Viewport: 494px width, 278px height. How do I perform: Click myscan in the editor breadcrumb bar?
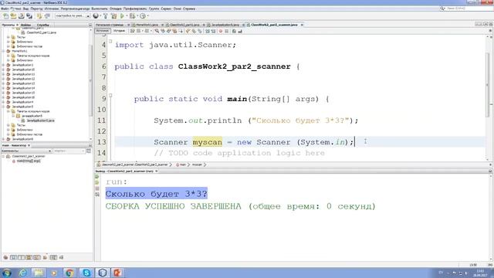(197, 164)
